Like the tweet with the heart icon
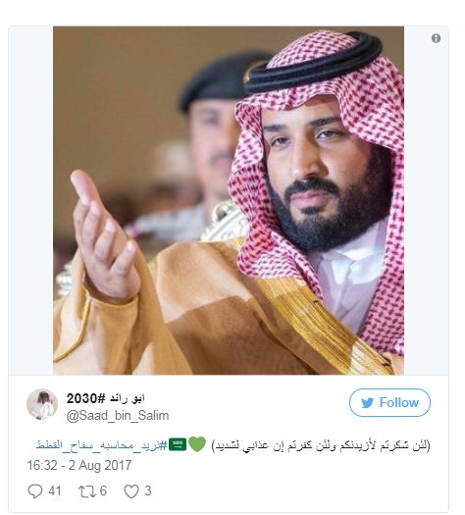Screen dimensions: 465x515 click(x=131, y=491)
